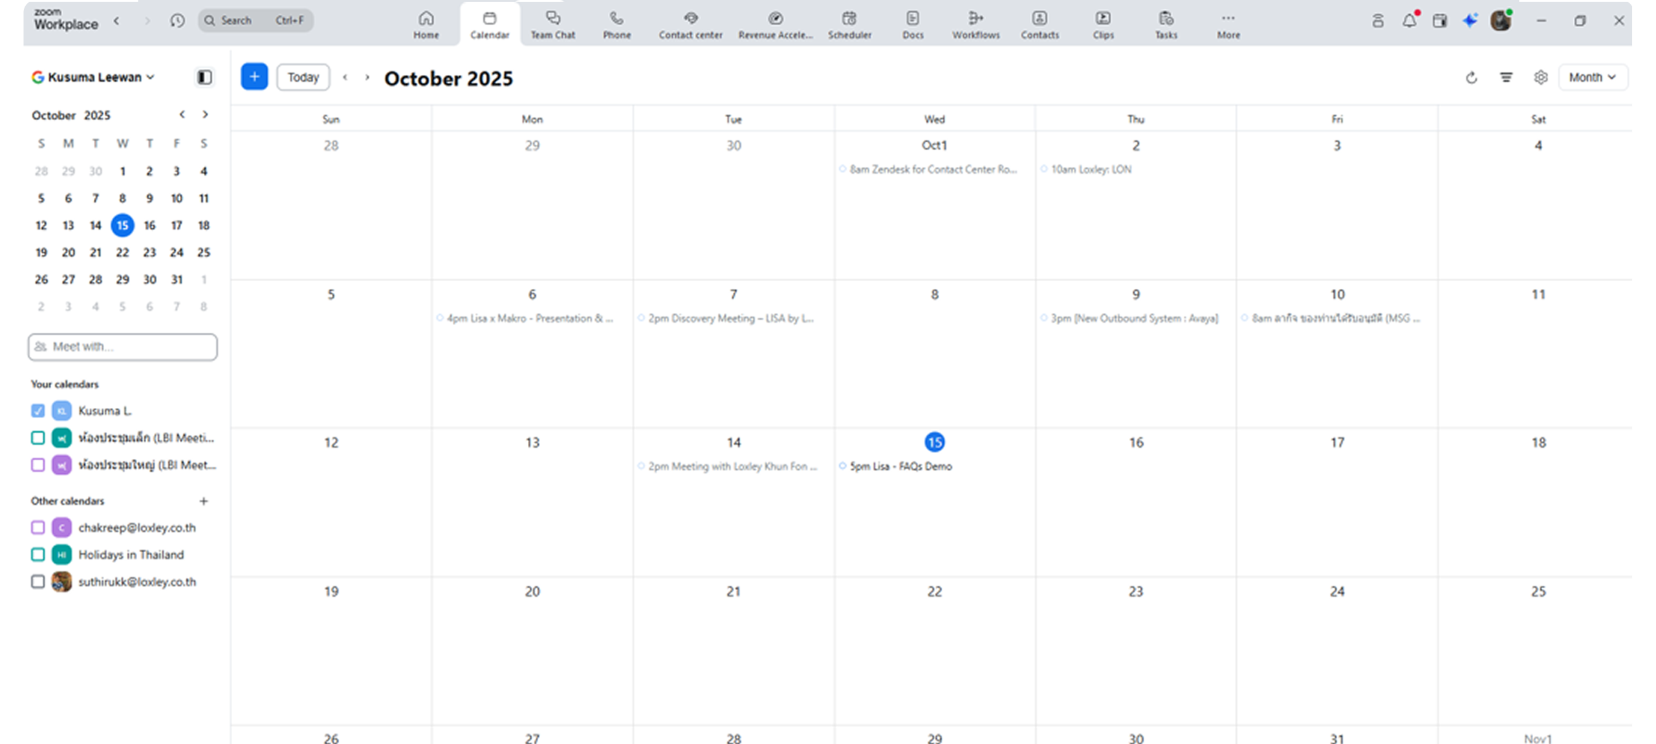Screen dimensions: 1656x744
Task: Open the history clock icon
Action: pyautogui.click(x=177, y=21)
